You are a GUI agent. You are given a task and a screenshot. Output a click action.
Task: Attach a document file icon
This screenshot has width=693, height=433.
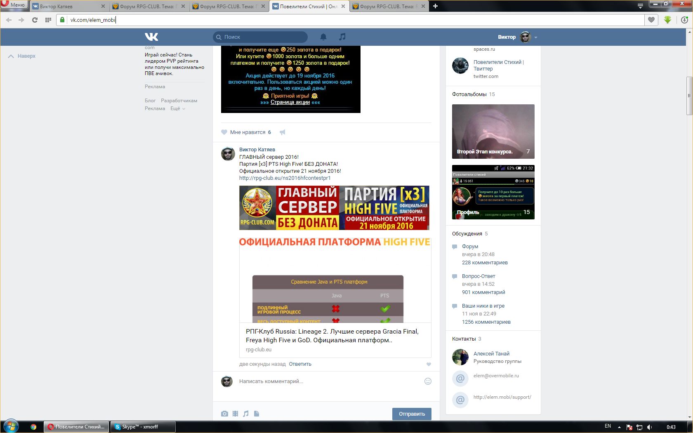point(257,414)
